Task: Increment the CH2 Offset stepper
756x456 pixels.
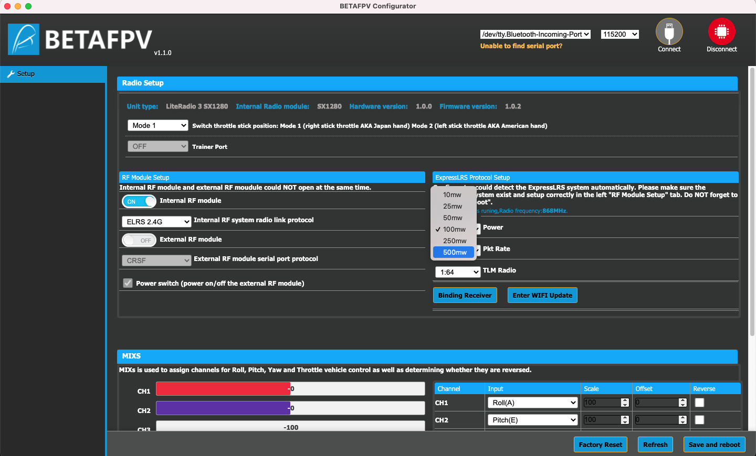Action: click(682, 418)
